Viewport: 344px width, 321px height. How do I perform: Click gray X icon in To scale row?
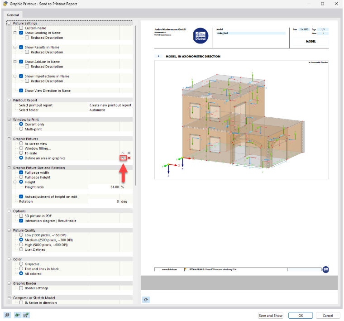pos(129,153)
